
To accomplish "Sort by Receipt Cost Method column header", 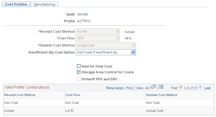I will [x=20, y=95].
